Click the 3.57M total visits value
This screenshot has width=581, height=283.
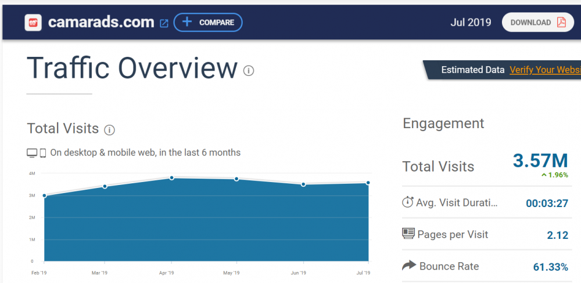point(540,161)
